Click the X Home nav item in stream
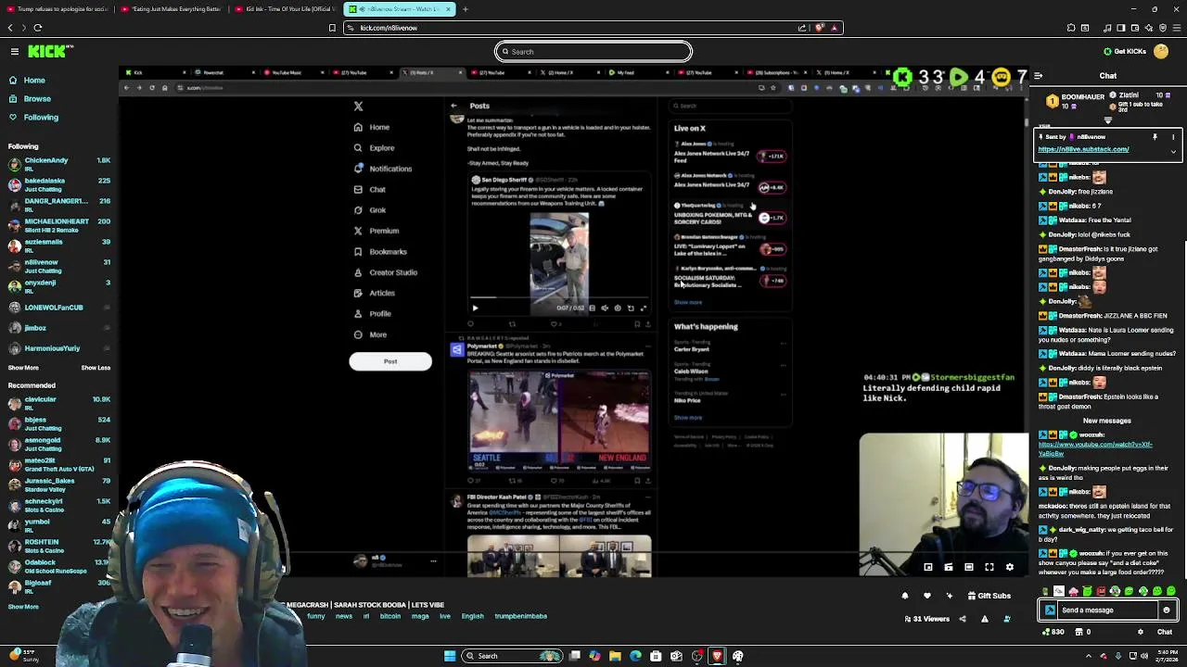Image resolution: width=1187 pixels, height=667 pixels. click(371, 127)
